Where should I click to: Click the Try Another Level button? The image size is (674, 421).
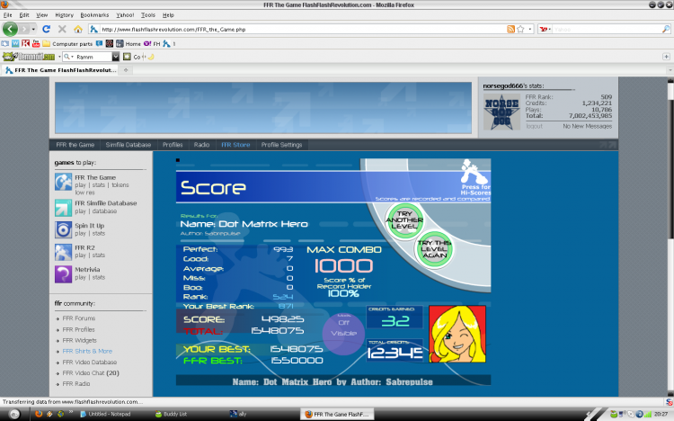pos(404,220)
